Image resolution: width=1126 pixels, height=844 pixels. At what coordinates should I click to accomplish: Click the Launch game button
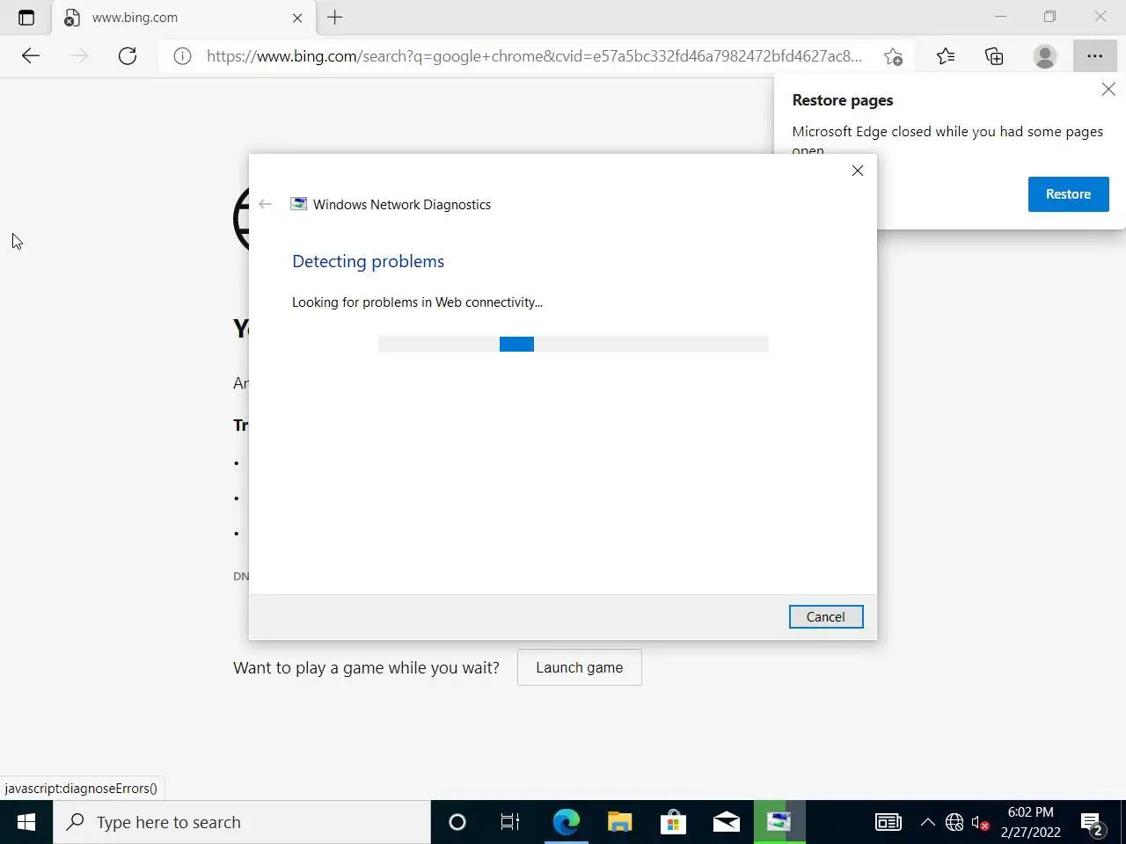coord(580,667)
